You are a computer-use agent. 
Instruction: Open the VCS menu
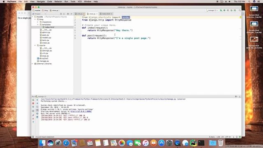coord(80,2)
